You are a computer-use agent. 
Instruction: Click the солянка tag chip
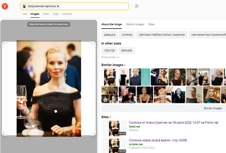(x=127, y=35)
